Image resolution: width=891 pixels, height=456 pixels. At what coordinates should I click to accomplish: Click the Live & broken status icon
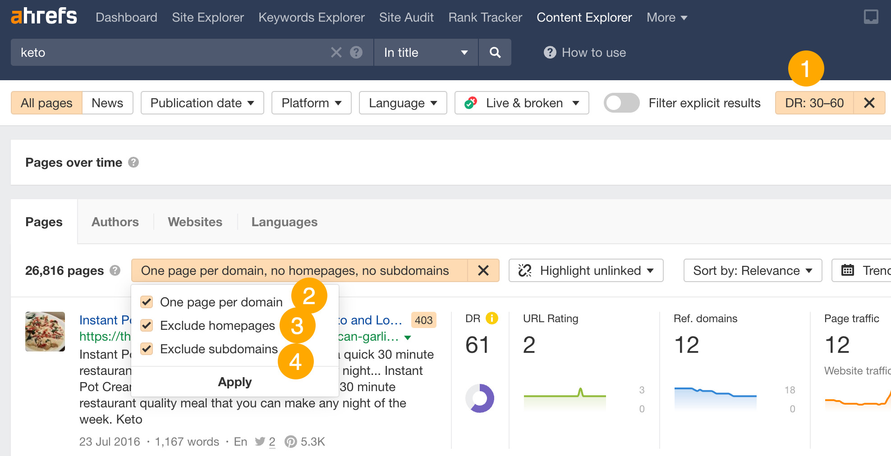click(x=470, y=103)
